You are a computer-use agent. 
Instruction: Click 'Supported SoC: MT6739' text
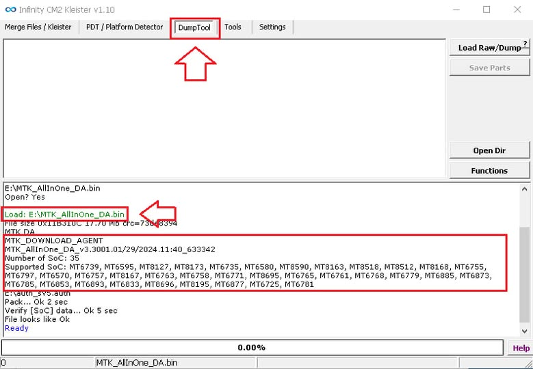52,266
